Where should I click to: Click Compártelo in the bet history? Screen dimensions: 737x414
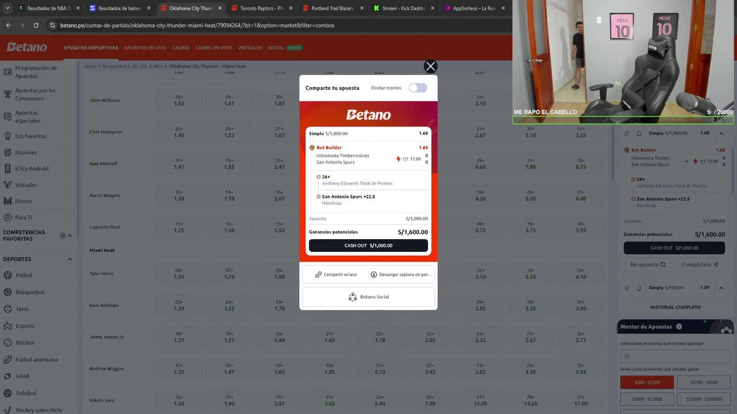[700, 264]
